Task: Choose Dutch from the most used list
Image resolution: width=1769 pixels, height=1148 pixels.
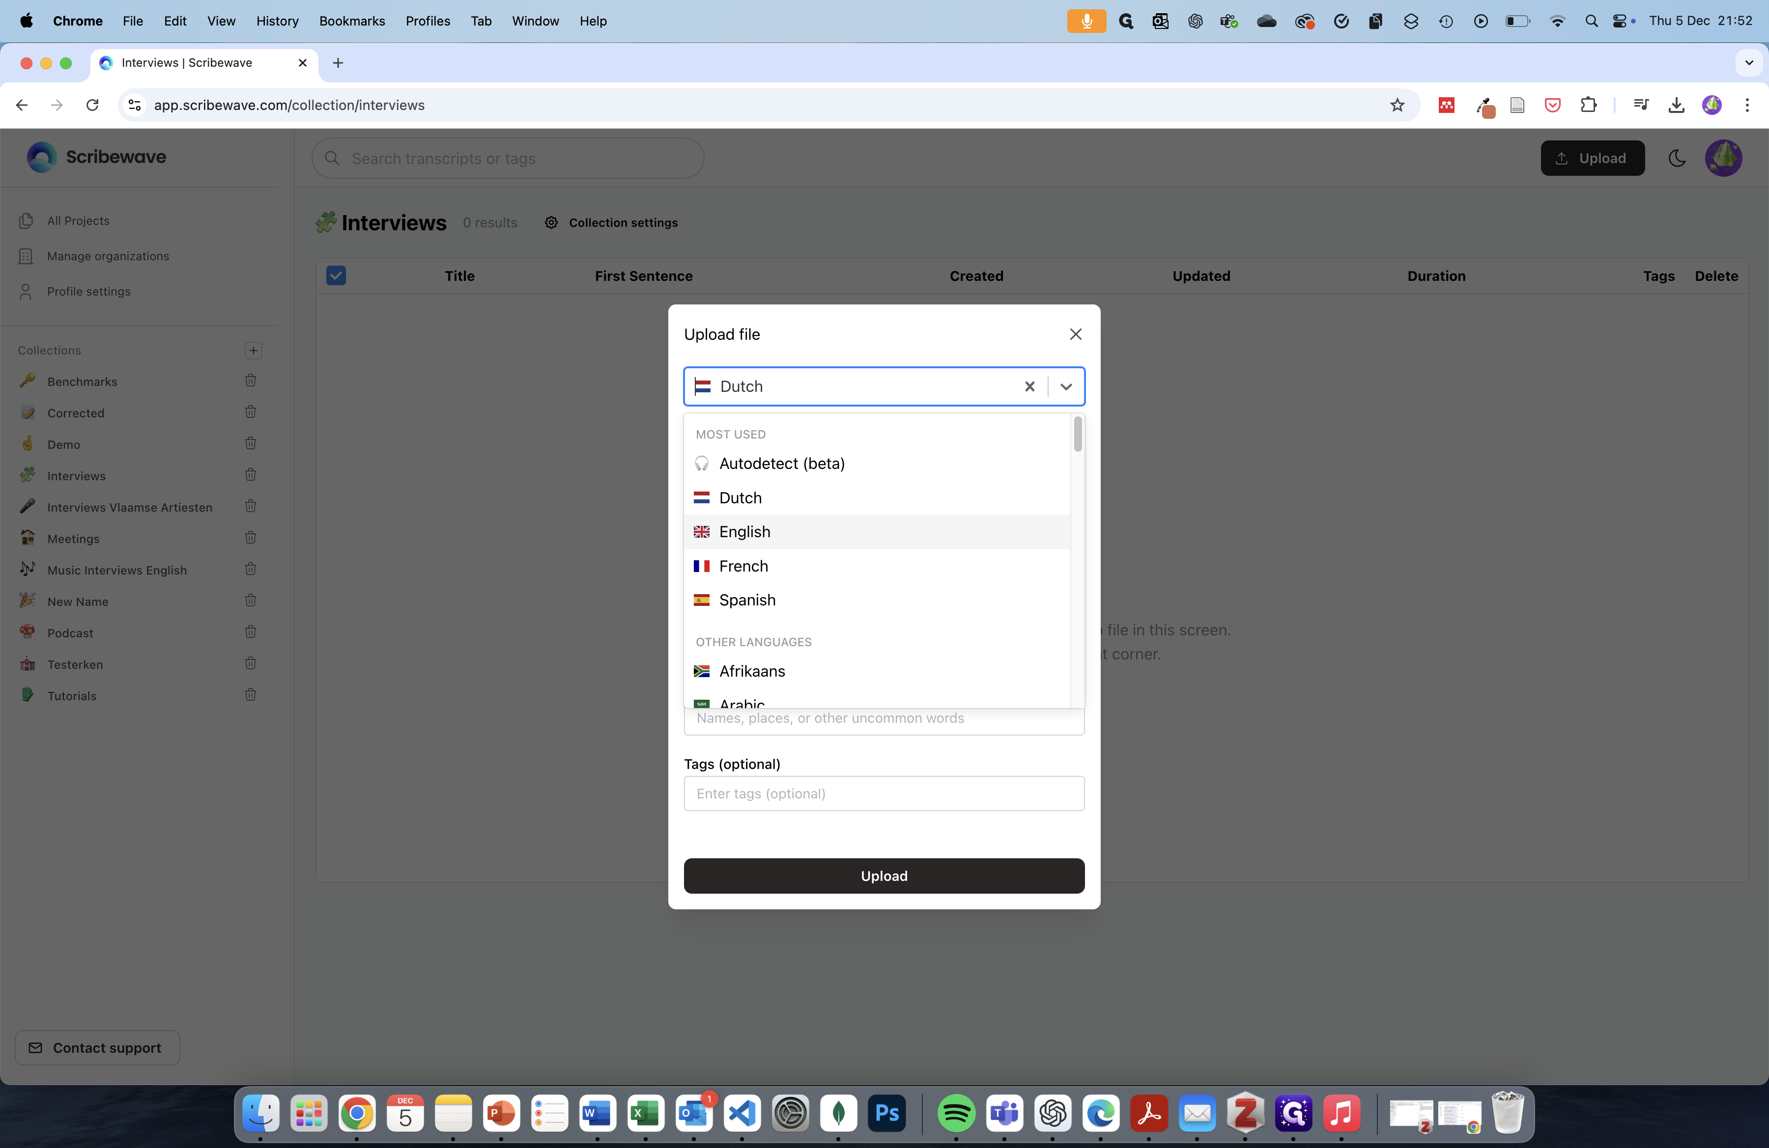Action: coord(876,497)
